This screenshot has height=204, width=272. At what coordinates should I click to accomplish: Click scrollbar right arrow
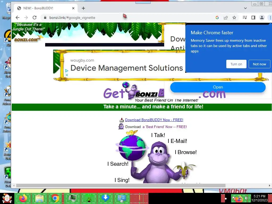point(269,185)
